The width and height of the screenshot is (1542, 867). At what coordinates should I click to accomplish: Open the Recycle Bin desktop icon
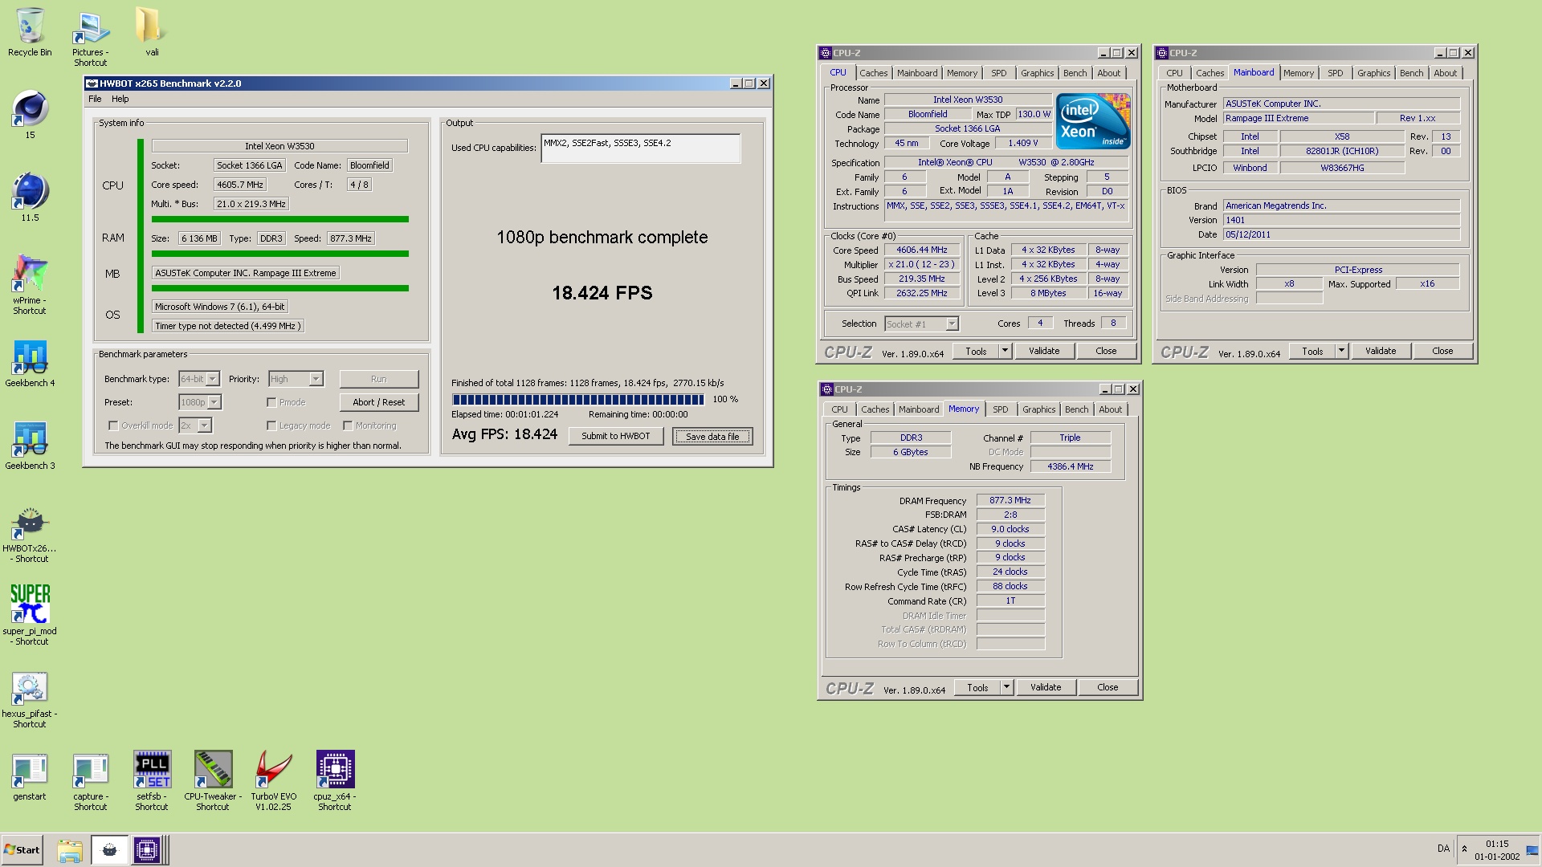[x=30, y=32]
